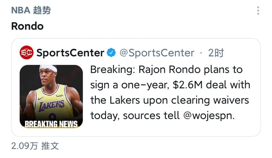Click the word Breaking: starting the tweet
272x158 pixels.
pos(113,70)
